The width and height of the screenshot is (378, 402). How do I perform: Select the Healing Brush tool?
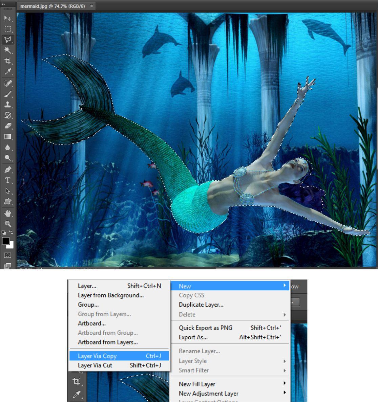pos(8,83)
